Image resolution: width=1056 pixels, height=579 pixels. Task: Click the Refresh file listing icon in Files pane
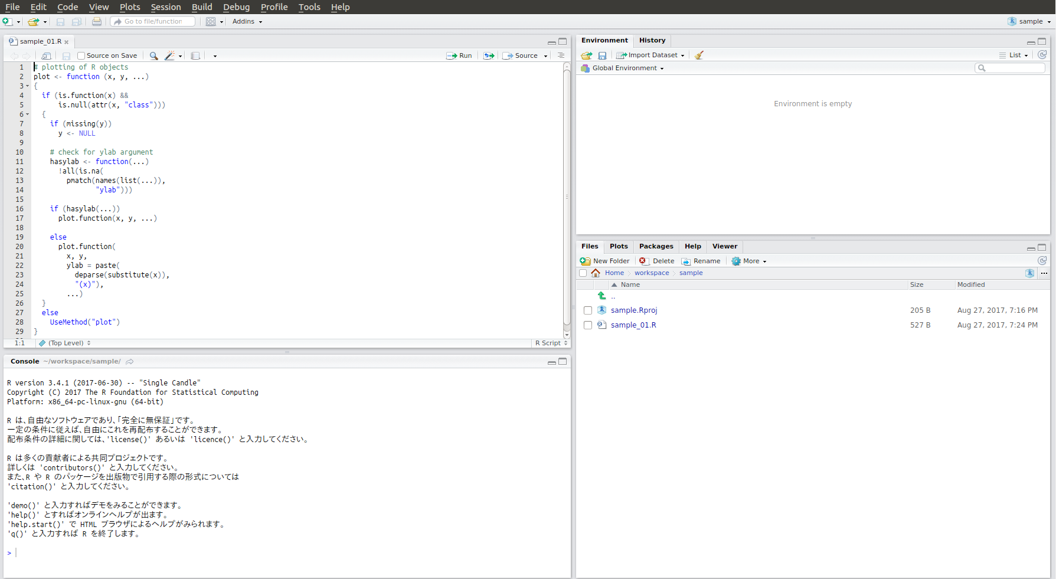pyautogui.click(x=1042, y=261)
